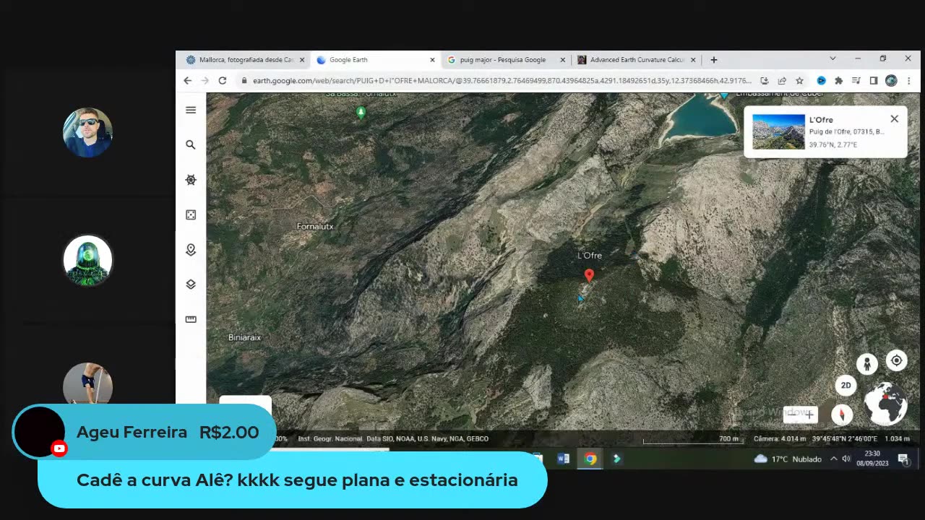Click the green hacker avatar

(x=87, y=260)
